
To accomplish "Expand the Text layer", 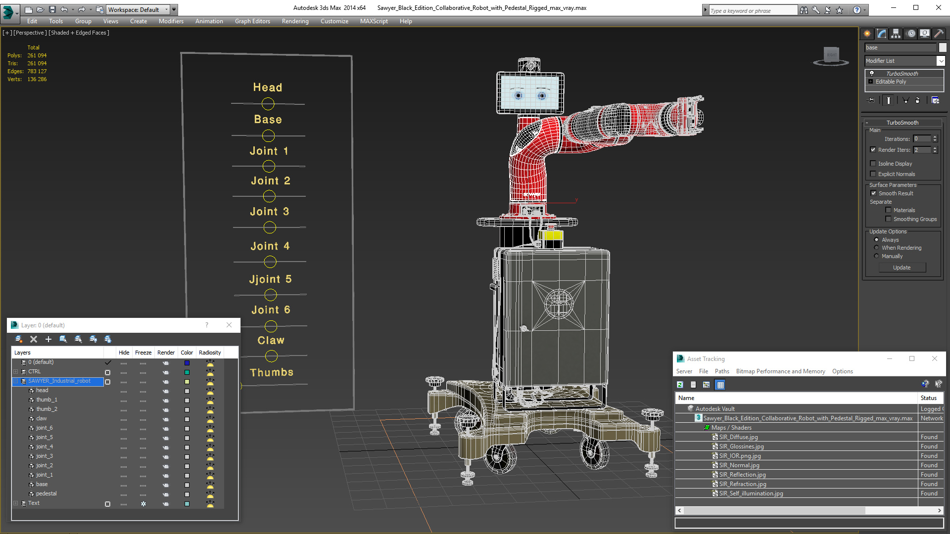I will tap(15, 503).
